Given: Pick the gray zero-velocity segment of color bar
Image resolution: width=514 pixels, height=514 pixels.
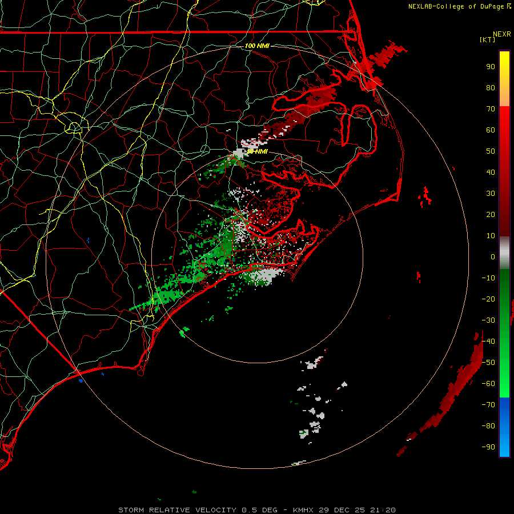Looking at the screenshot, I should pyautogui.click(x=504, y=253).
